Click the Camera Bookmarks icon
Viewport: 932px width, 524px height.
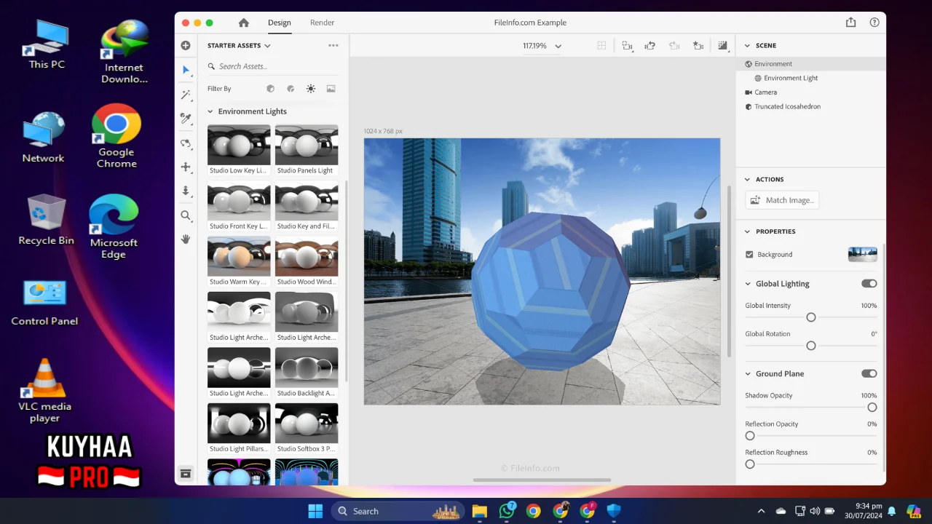pyautogui.click(x=627, y=45)
